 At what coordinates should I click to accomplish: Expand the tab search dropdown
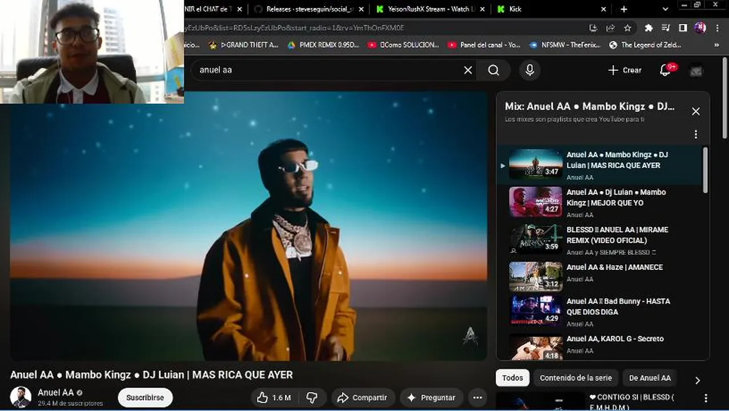pos(665,9)
